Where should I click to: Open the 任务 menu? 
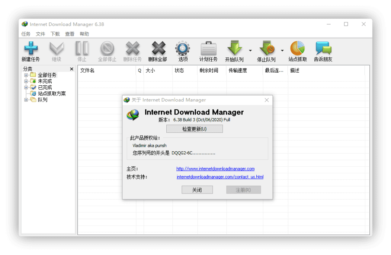(x=26, y=34)
